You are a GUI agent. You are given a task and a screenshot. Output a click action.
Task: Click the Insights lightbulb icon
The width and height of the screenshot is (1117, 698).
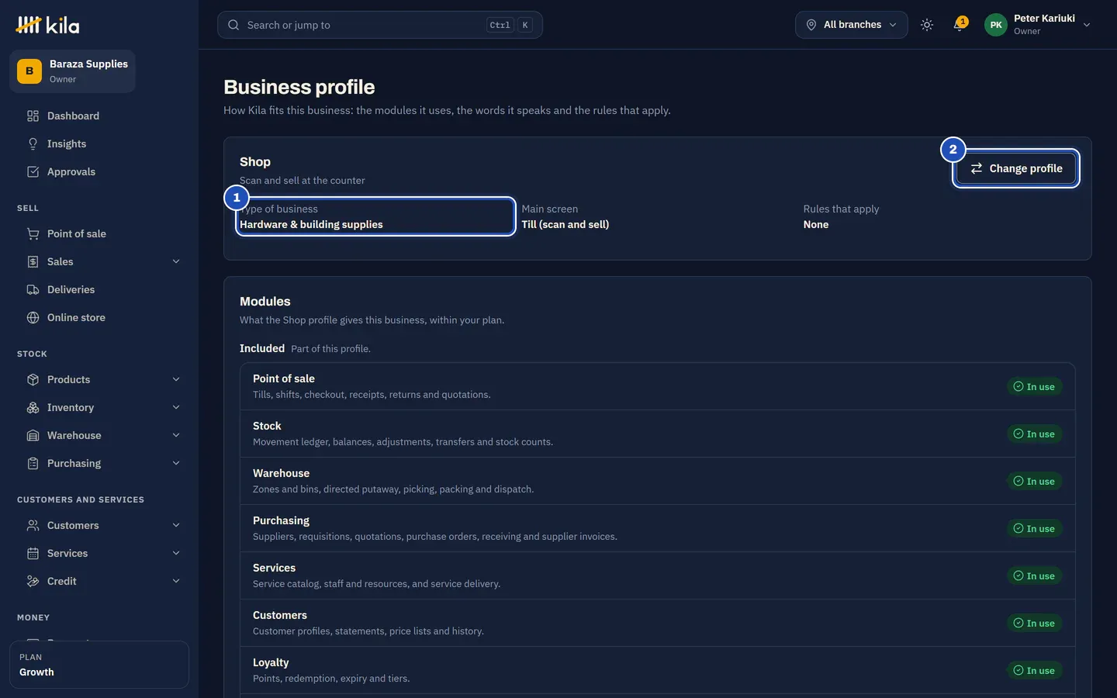(33, 144)
